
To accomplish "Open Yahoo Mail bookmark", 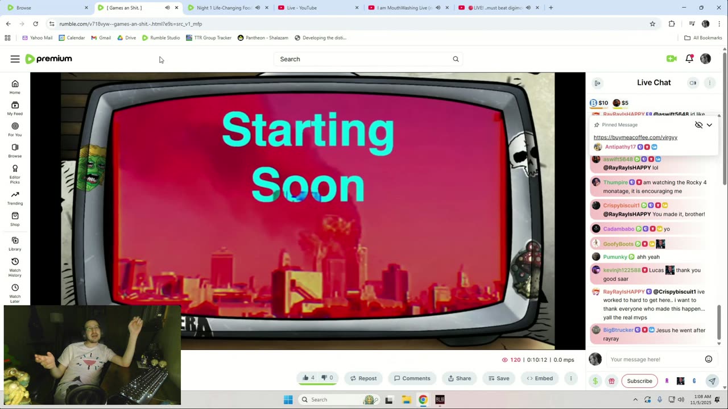I will pos(37,38).
